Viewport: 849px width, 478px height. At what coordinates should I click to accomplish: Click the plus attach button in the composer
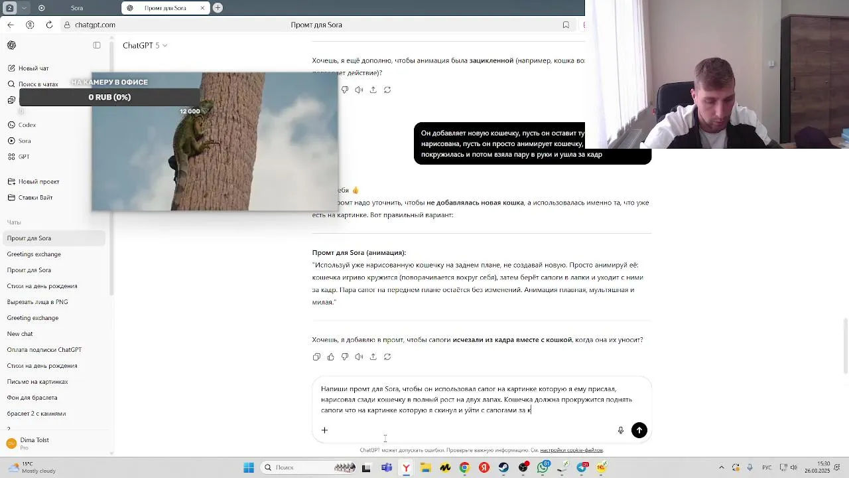tap(324, 430)
